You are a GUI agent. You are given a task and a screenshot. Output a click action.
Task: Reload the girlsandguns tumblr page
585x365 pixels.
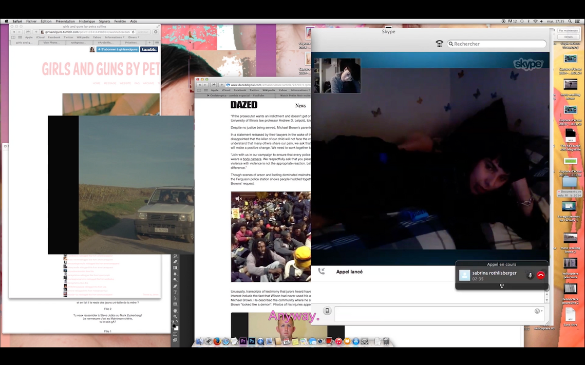pyautogui.click(x=133, y=32)
